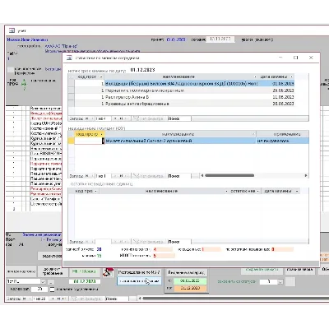Click the '…требование' button in main window

tap(53, 271)
